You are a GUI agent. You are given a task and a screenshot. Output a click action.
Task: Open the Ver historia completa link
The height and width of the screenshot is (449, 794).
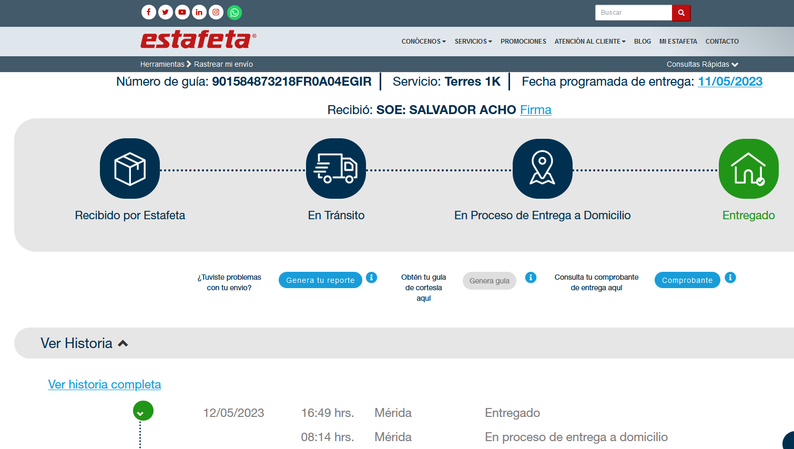coord(105,384)
